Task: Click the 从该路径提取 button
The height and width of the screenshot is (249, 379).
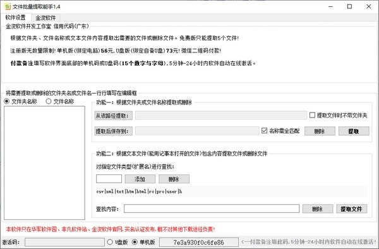Action: [x=113, y=116]
